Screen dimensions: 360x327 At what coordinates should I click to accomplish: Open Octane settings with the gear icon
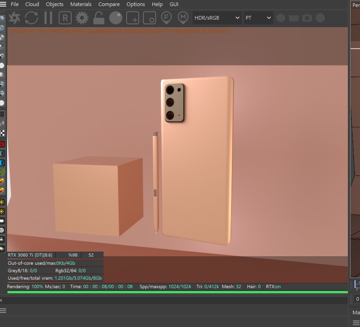click(x=82, y=18)
